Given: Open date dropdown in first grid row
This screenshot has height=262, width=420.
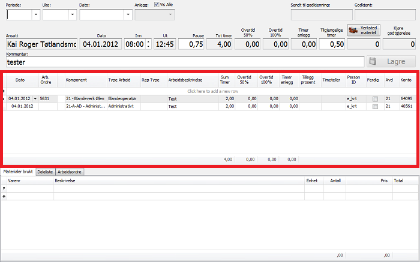Looking at the screenshot, I should pyautogui.click(x=35, y=98).
